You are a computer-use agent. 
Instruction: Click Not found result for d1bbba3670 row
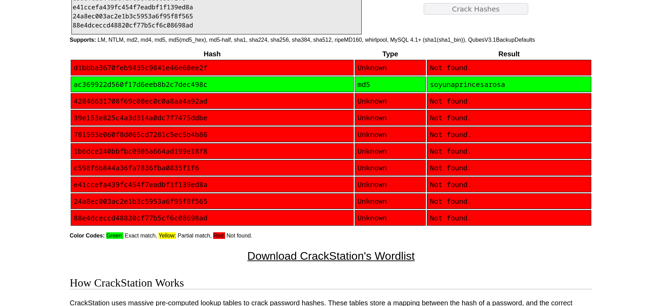[x=509, y=68]
